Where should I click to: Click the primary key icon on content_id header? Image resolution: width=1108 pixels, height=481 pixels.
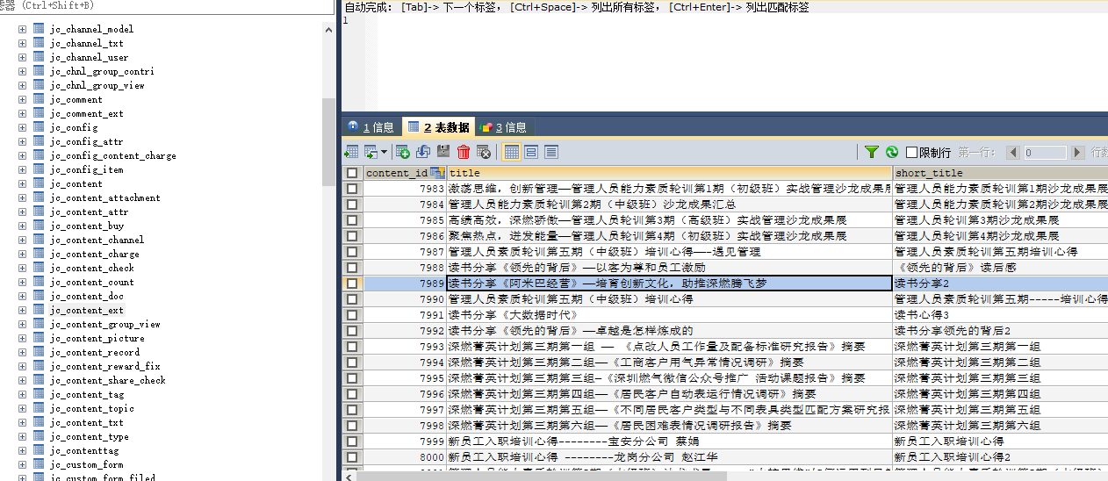(437, 173)
